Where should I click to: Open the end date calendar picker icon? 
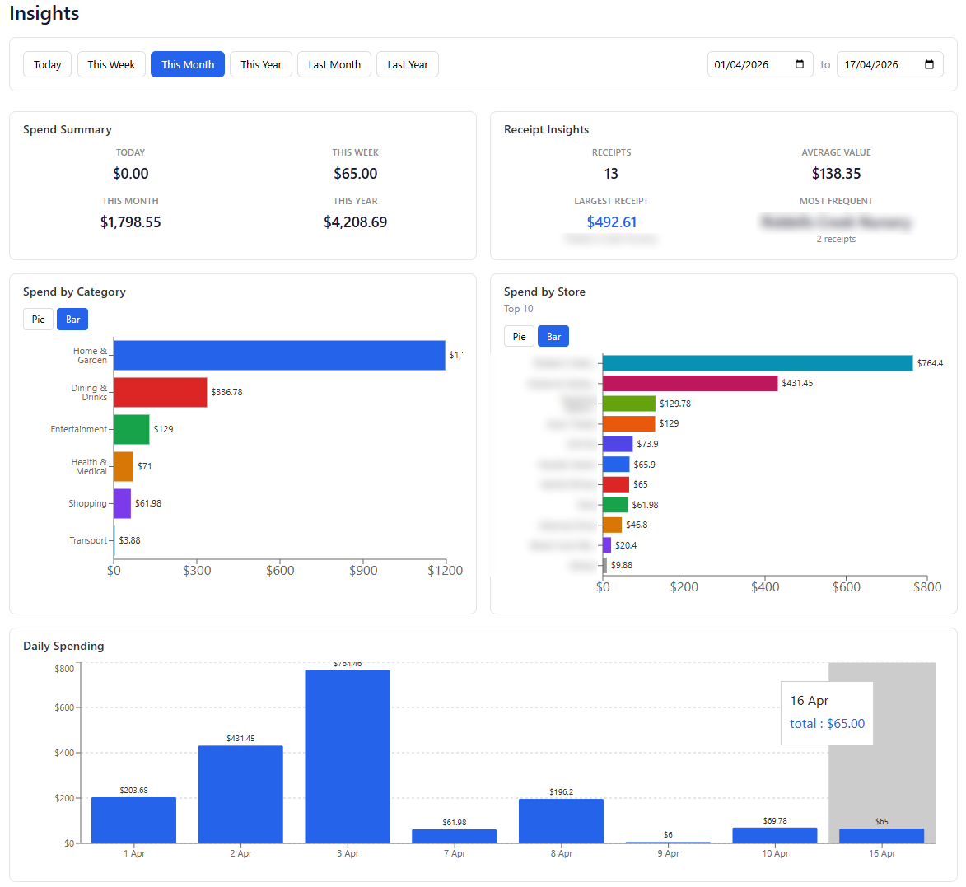coord(929,64)
